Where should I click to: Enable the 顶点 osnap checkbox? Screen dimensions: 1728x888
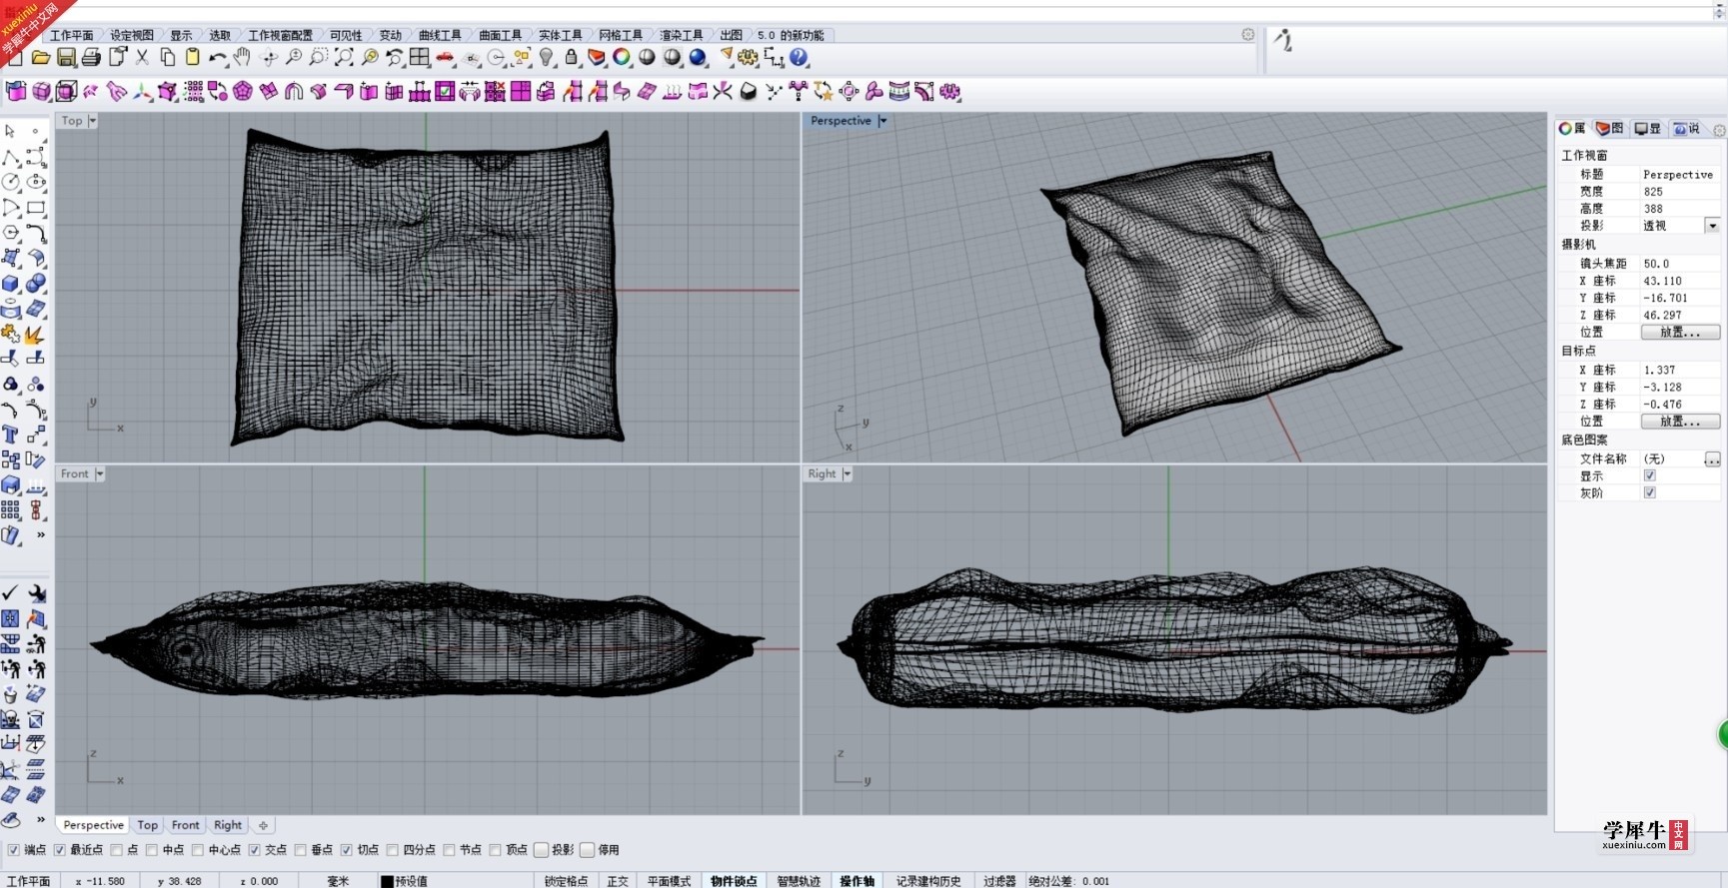[x=495, y=850]
